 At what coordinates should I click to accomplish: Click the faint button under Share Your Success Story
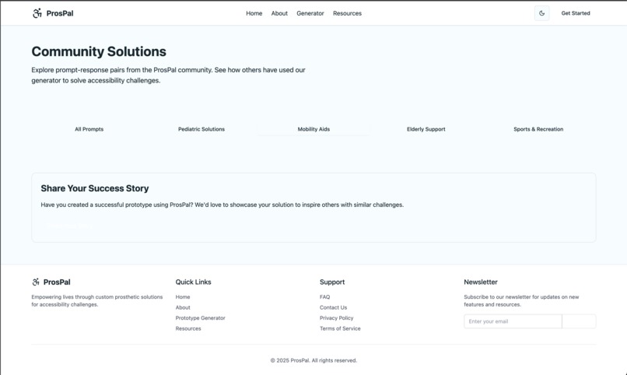[69, 226]
